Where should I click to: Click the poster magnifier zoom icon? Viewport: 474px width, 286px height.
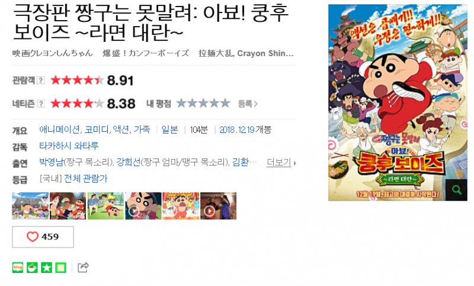(x=456, y=190)
